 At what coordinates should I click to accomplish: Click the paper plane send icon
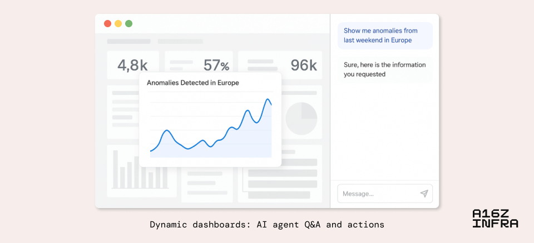coord(424,194)
